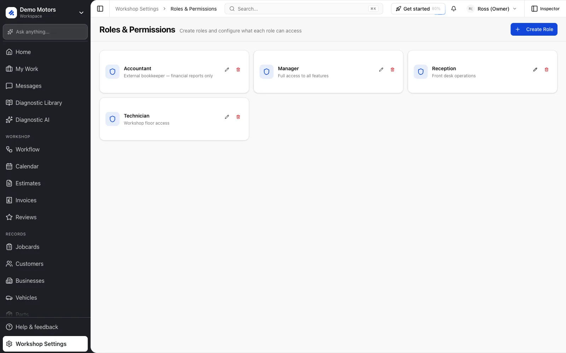Click the Ask anything input box
Screen dimensions: 566x353
click(45, 32)
